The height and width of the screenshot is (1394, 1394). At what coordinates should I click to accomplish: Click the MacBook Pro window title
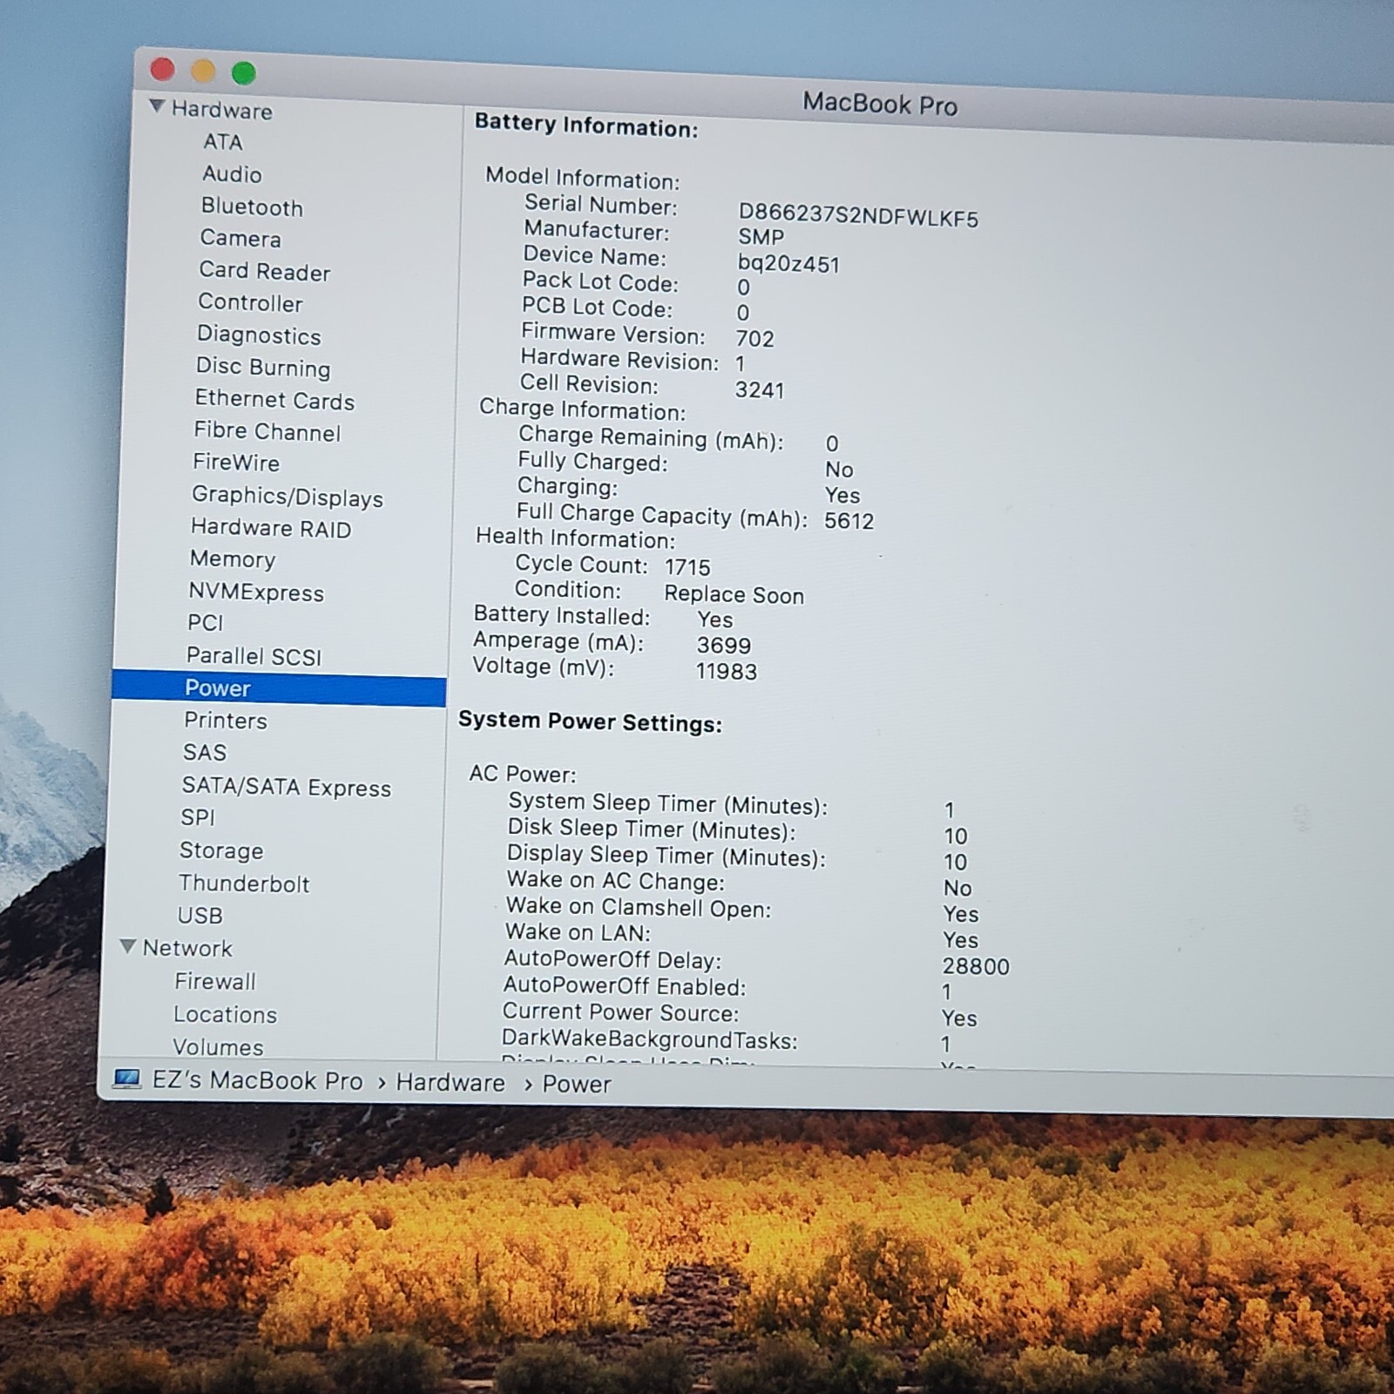[880, 104]
